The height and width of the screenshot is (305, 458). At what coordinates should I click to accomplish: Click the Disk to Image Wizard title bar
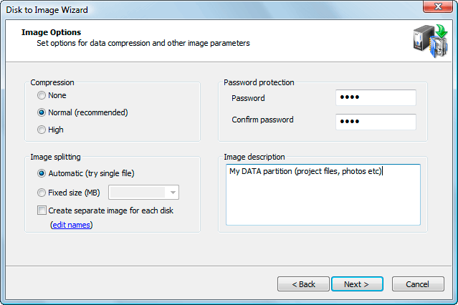tap(204, 9)
